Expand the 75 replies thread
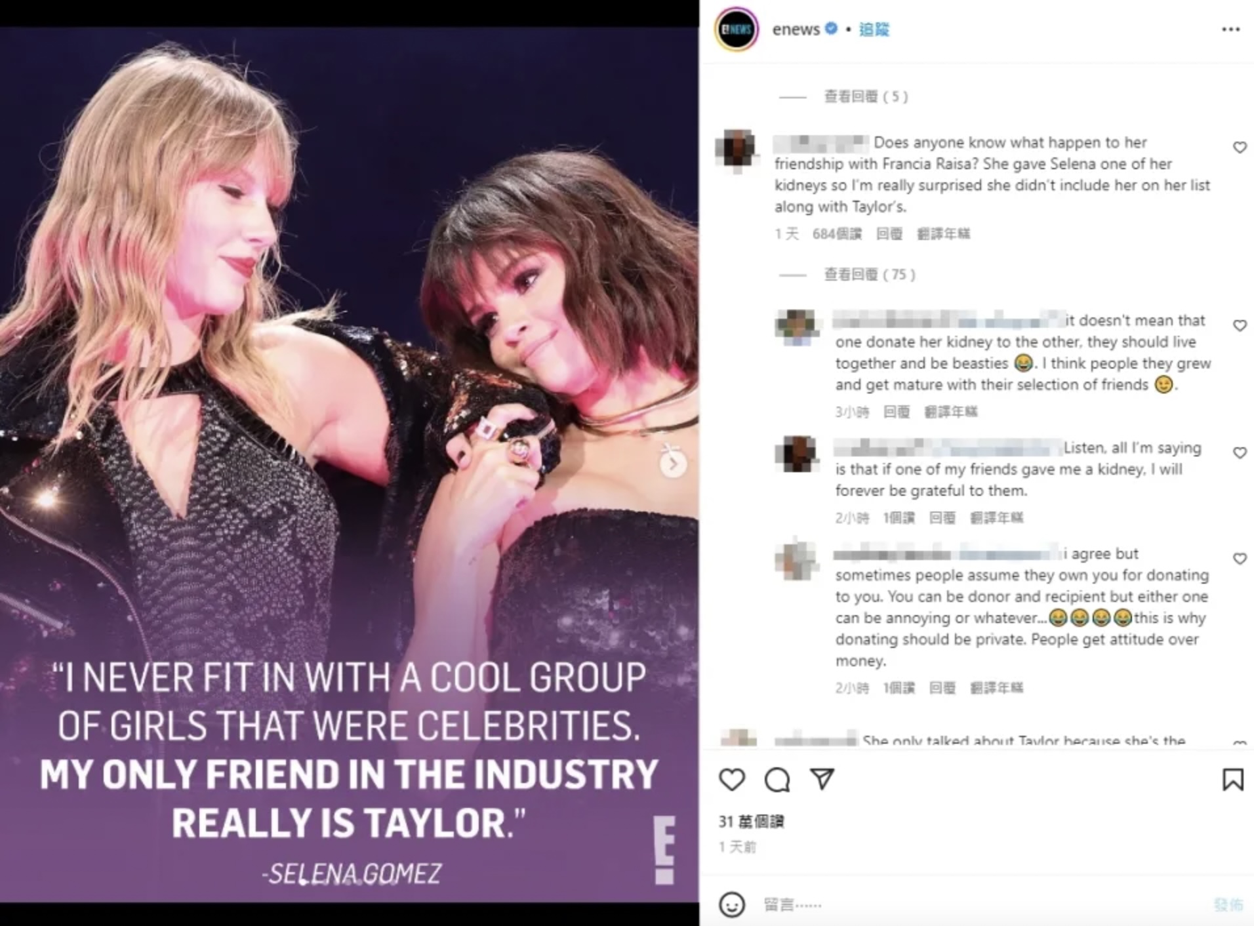Screen dimensions: 1254x926 pos(869,274)
